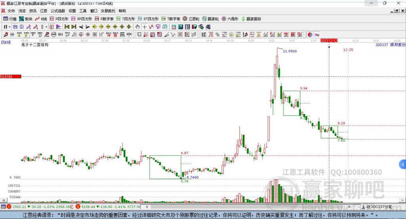This screenshot has height=219, width=406.
Task: Open the T数字表 number table
Action: (170, 19)
